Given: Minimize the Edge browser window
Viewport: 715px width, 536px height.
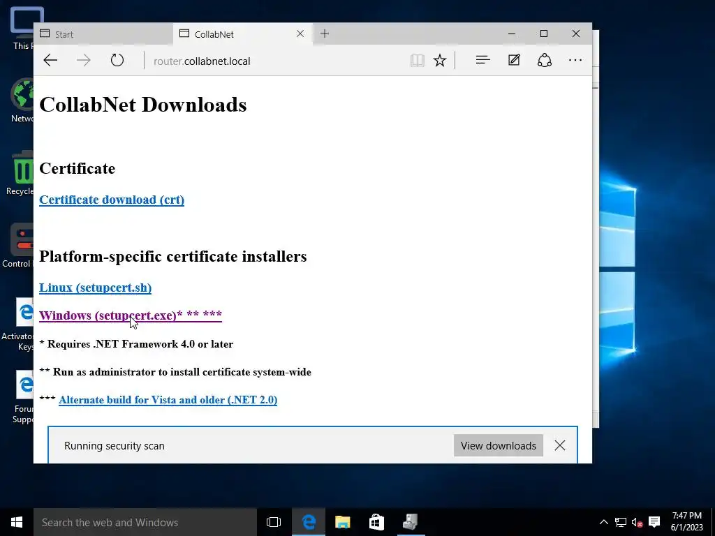Looking at the screenshot, I should 512,33.
